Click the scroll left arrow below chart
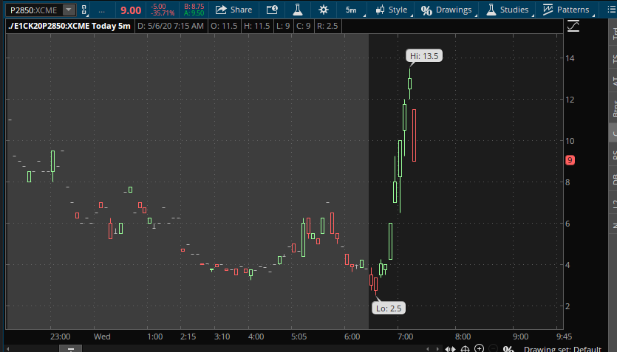 [428, 348]
